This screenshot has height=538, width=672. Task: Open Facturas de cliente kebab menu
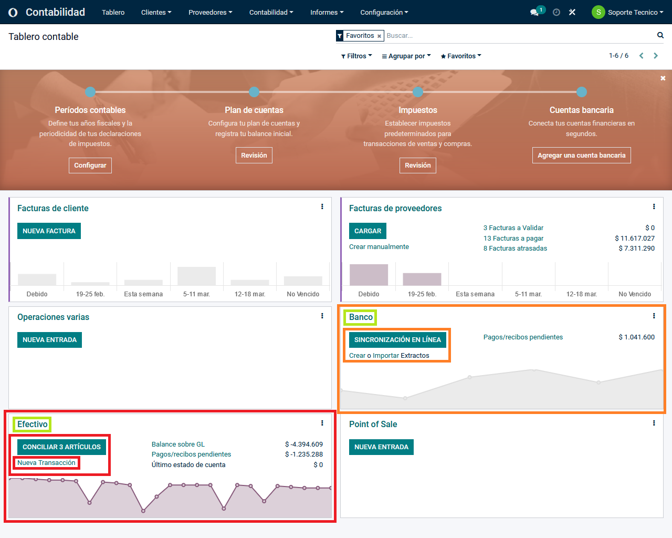pyautogui.click(x=322, y=207)
